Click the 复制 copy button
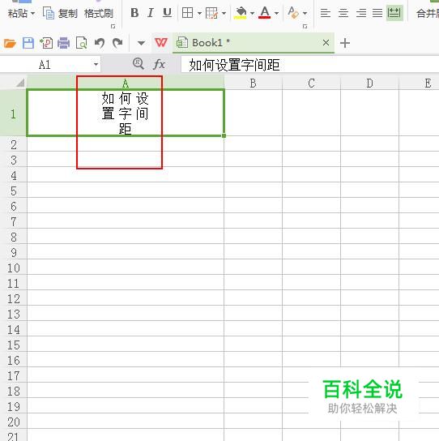 click(x=60, y=13)
